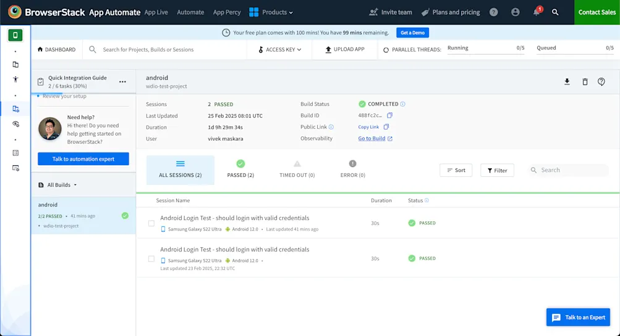Screen dimensions: 620x336
Task: Open the bottom sidebar gear-window icon
Action: point(16,168)
